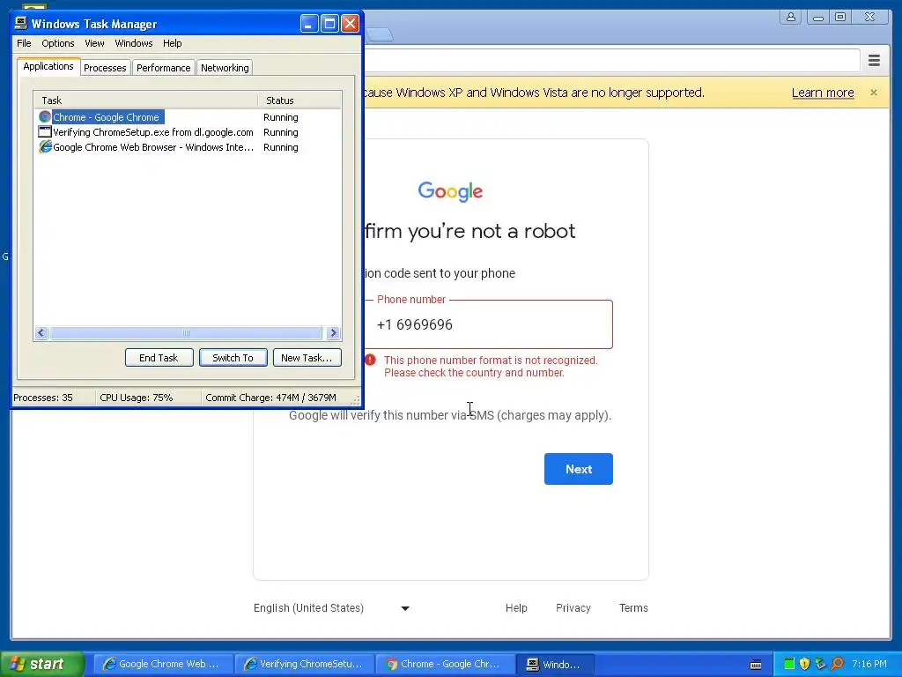Viewport: 902px width, 677px height.
Task: Minimize the Windows Task Manager window
Action: pos(309,24)
